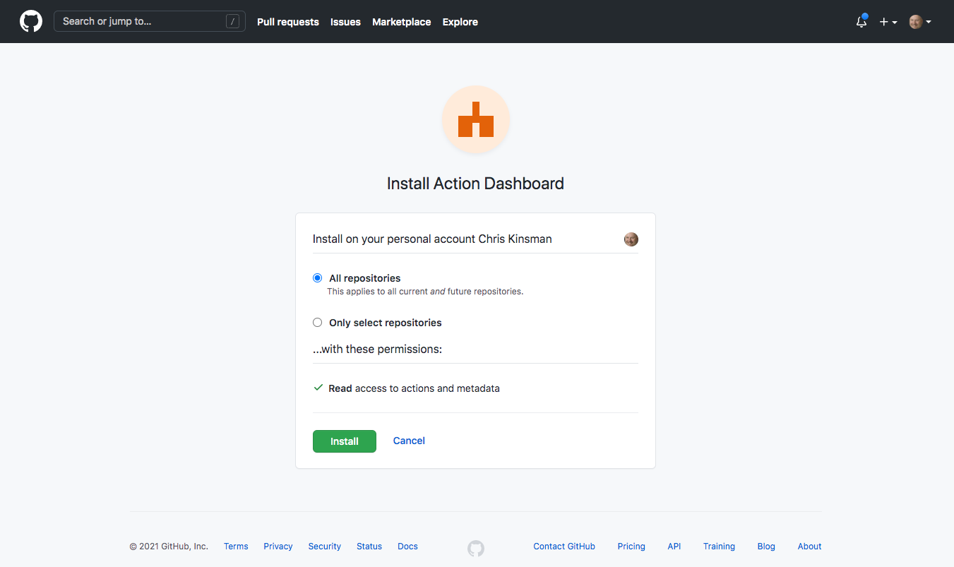
Task: Click the Chris Kinsman account avatar
Action: 631,239
